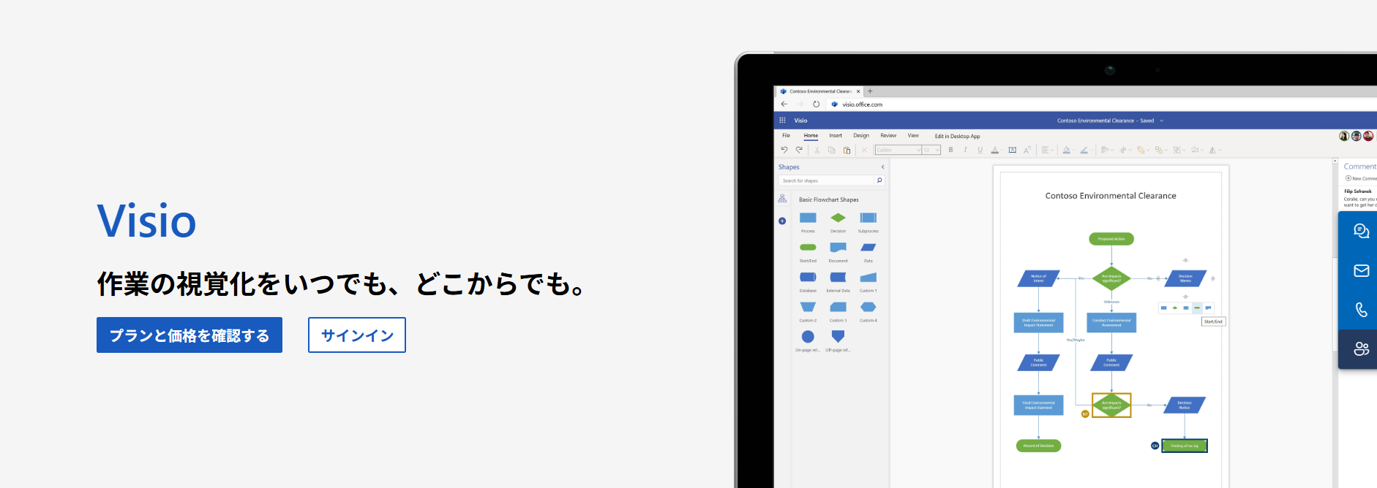This screenshot has width=1377, height=488.
Task: Open the text alignment dropdown
Action: [1048, 150]
